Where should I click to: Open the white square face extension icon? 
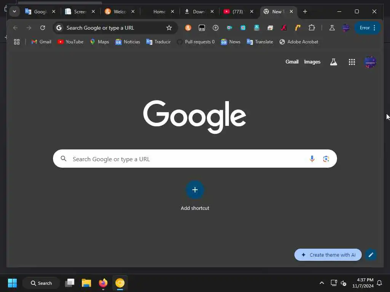[202, 28]
